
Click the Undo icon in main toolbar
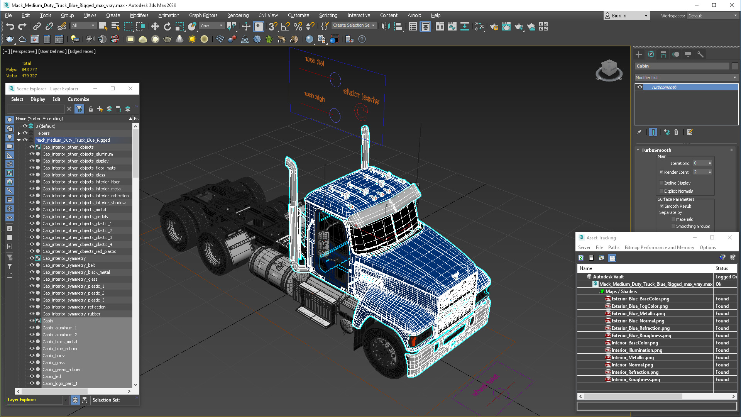10,26
